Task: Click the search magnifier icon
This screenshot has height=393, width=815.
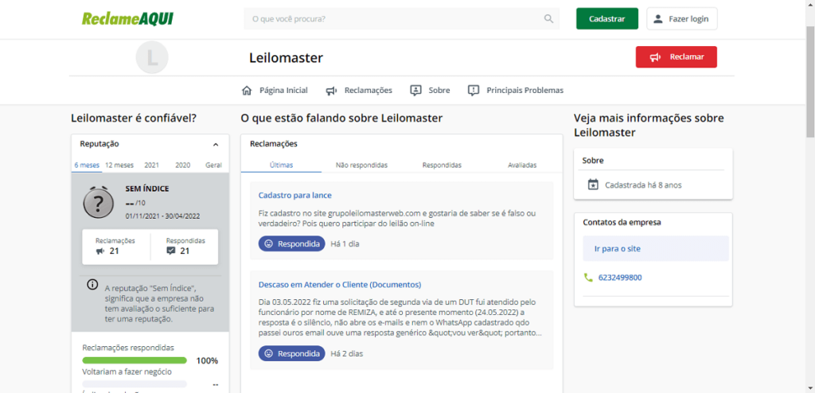Action: click(548, 18)
